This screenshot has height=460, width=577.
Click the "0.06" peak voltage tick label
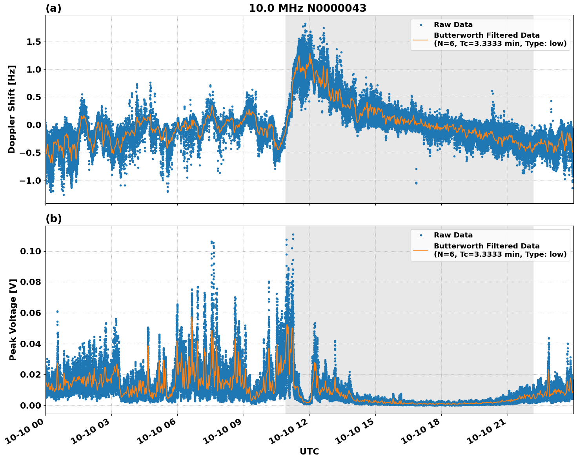click(31, 313)
